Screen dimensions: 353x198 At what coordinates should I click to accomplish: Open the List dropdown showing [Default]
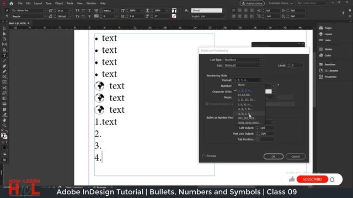click(x=243, y=65)
